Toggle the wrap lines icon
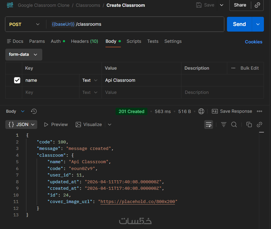The height and width of the screenshot is (229, 271). 209,125
